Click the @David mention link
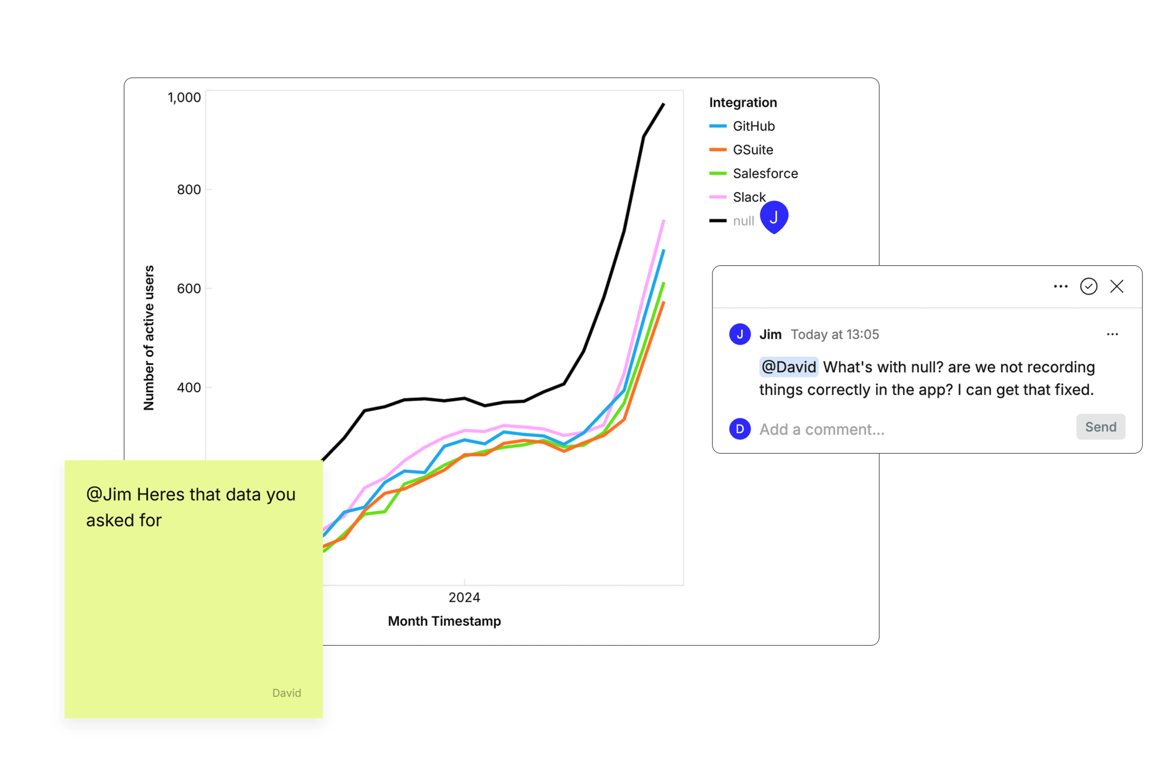Viewport: 1168px width, 784px height. (788, 367)
